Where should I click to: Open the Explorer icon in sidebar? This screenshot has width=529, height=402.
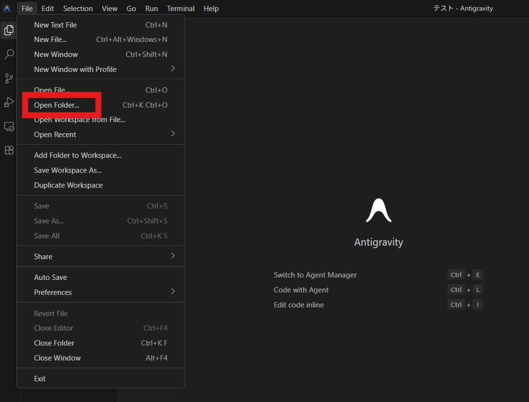(x=9, y=30)
